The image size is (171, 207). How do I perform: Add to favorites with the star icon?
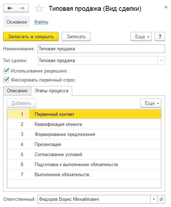pos(39,9)
